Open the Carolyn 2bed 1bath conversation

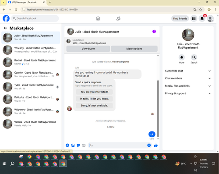31,75
